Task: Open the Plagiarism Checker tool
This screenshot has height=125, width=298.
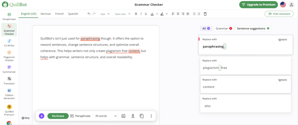Action: (9, 56)
